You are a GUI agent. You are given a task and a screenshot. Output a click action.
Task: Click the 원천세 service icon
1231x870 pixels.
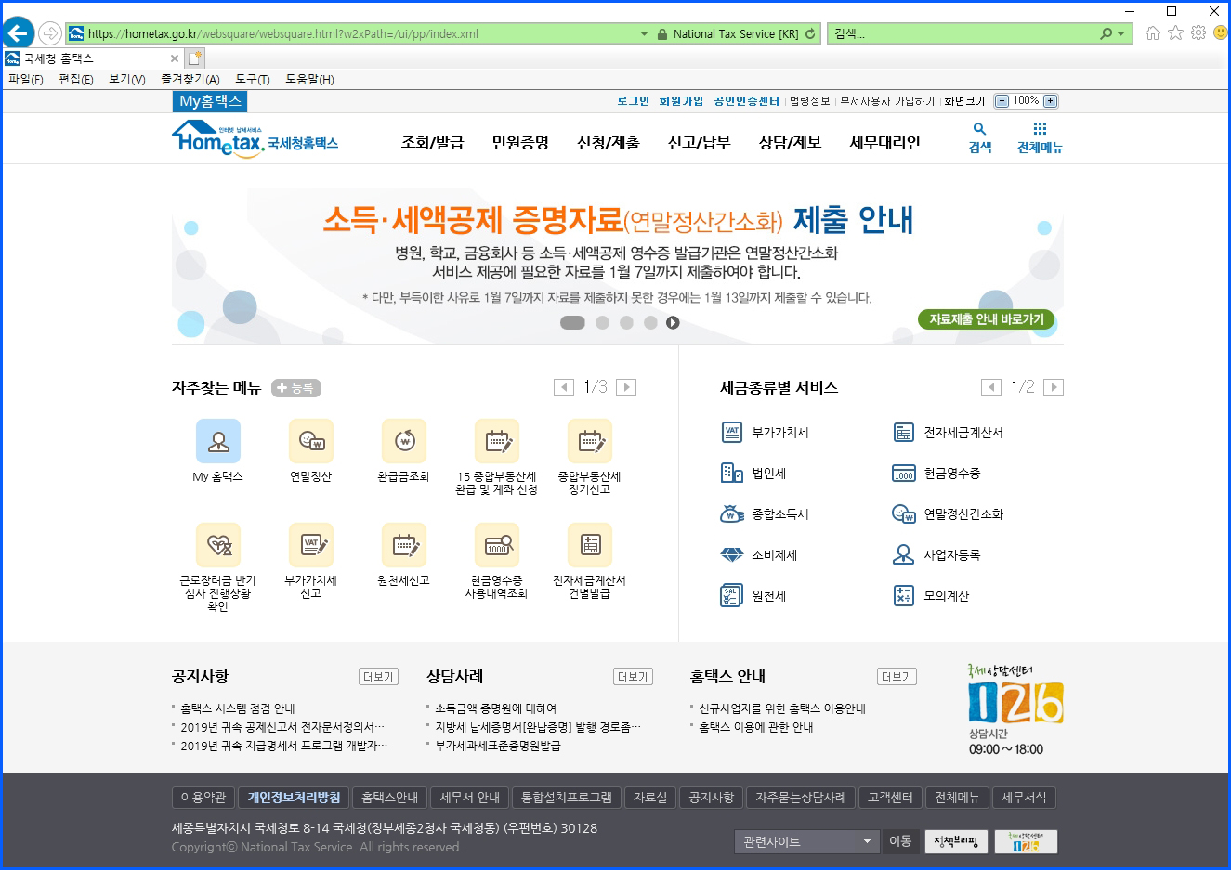(732, 595)
